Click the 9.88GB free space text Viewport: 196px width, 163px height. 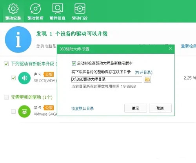point(129,86)
